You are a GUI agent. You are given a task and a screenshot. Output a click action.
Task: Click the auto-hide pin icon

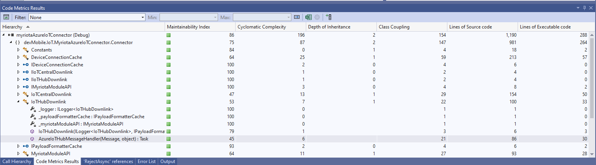click(584, 8)
